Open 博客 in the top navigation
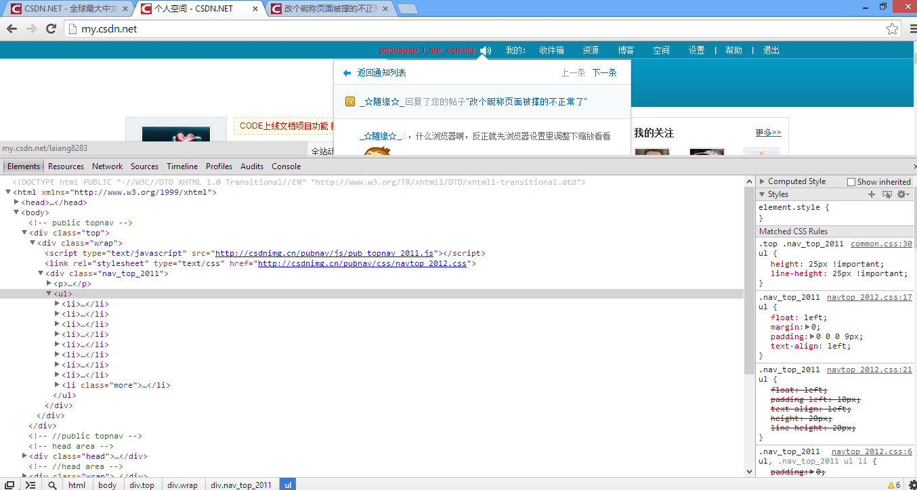Viewport: 917px width, 490px height. point(626,51)
